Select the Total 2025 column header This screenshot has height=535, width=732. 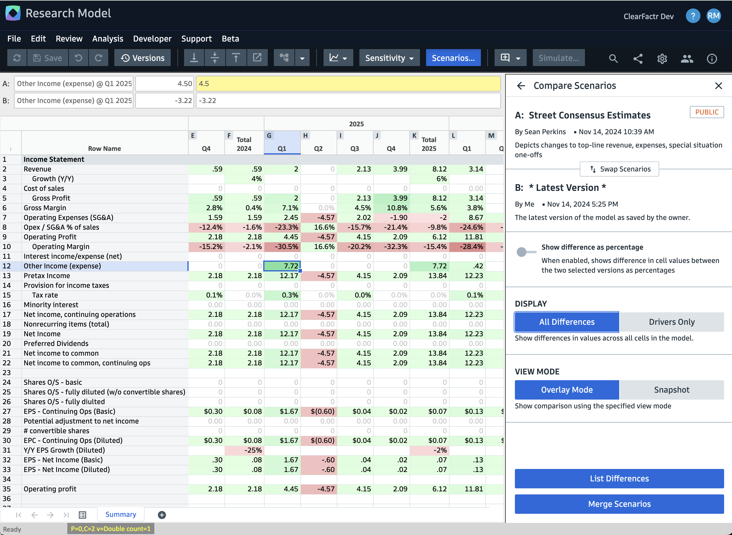[x=429, y=142]
